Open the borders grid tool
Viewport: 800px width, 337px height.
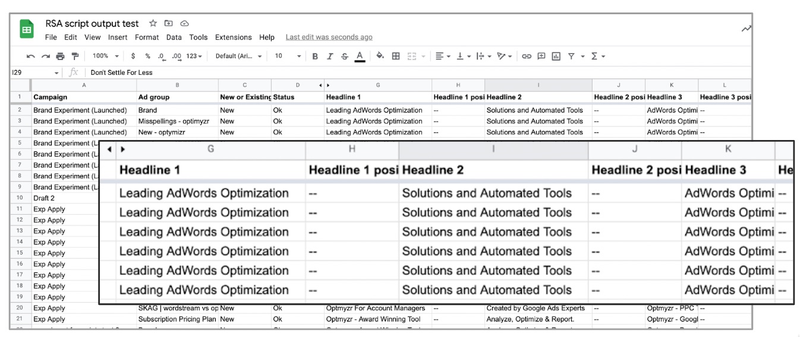[x=396, y=56]
